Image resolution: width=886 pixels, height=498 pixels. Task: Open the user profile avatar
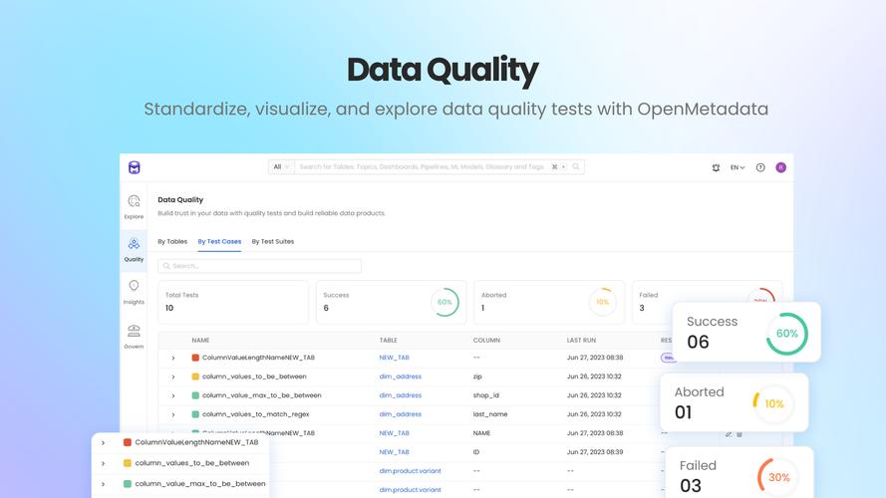click(x=781, y=167)
